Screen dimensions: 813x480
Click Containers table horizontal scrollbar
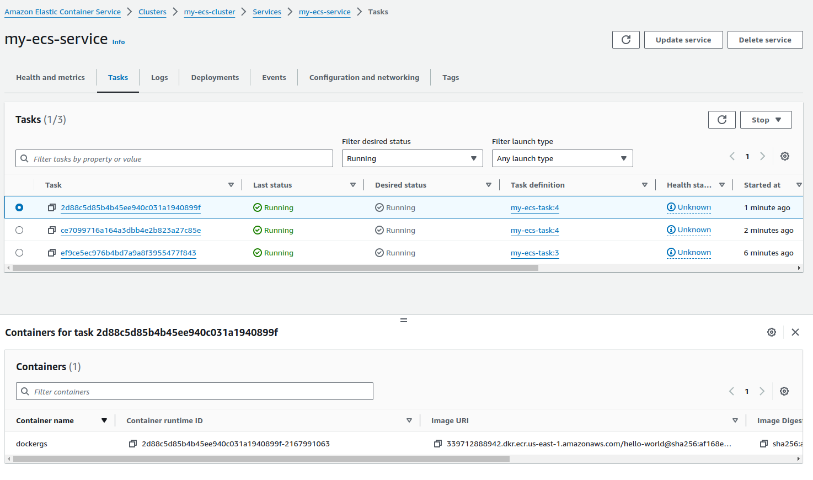pos(261,458)
